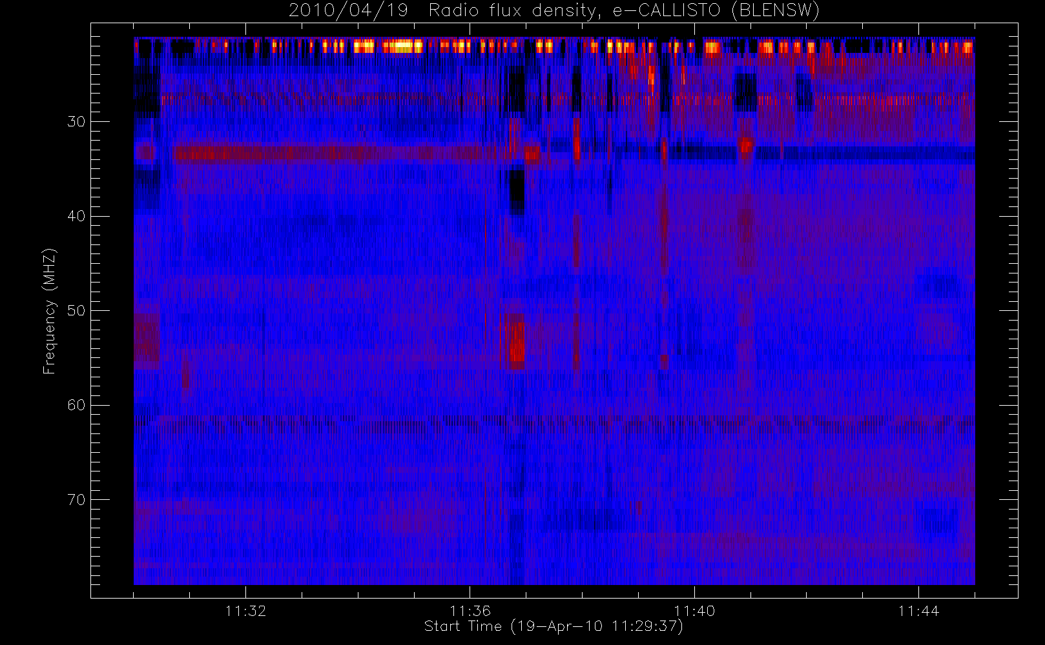Select the "Frequency (MHz)" y-axis label
Image resolution: width=1045 pixels, height=645 pixels.
click(50, 311)
